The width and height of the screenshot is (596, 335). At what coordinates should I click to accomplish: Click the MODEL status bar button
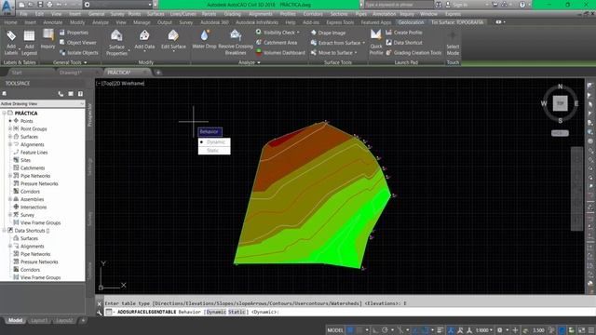335,330
